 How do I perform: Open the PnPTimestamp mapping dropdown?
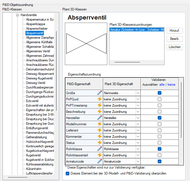point(138,105)
